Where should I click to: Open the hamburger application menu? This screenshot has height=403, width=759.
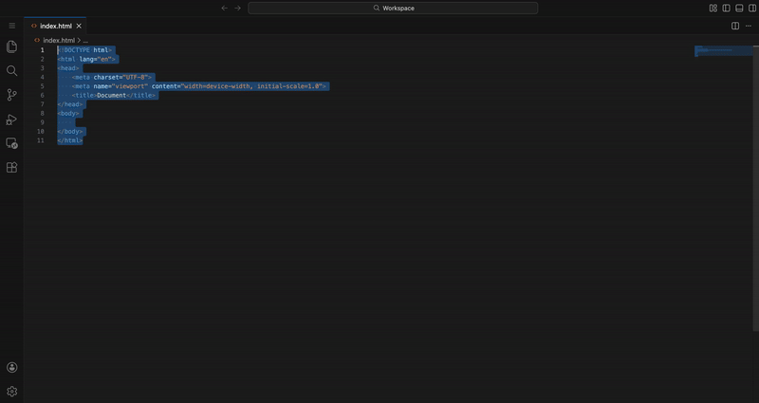tap(12, 26)
